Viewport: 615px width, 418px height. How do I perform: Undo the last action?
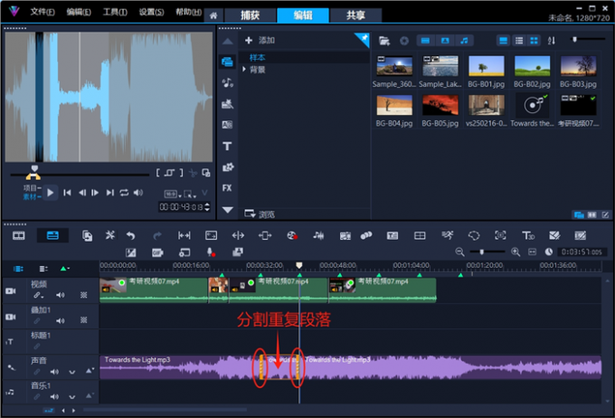pyautogui.click(x=130, y=235)
